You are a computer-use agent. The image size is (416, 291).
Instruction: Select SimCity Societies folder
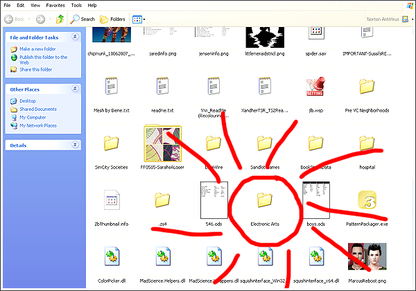111,143
